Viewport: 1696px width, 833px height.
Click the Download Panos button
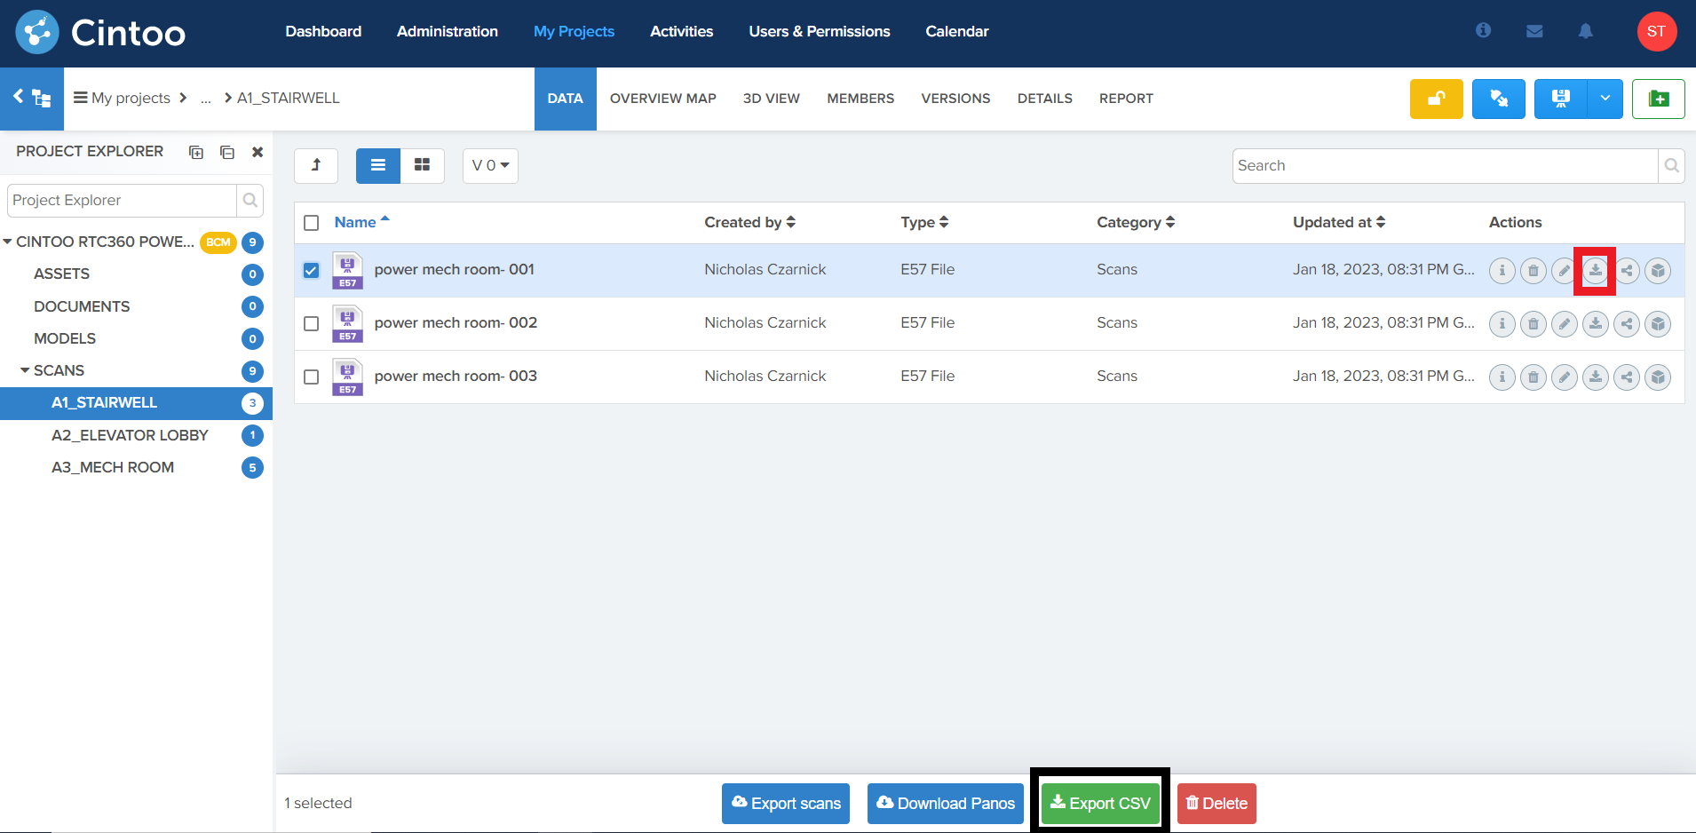(946, 804)
